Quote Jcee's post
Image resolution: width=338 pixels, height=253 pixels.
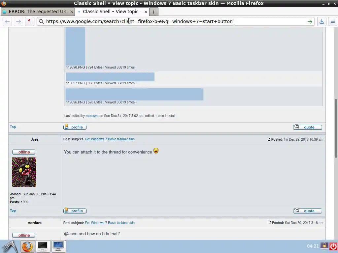coord(307,211)
